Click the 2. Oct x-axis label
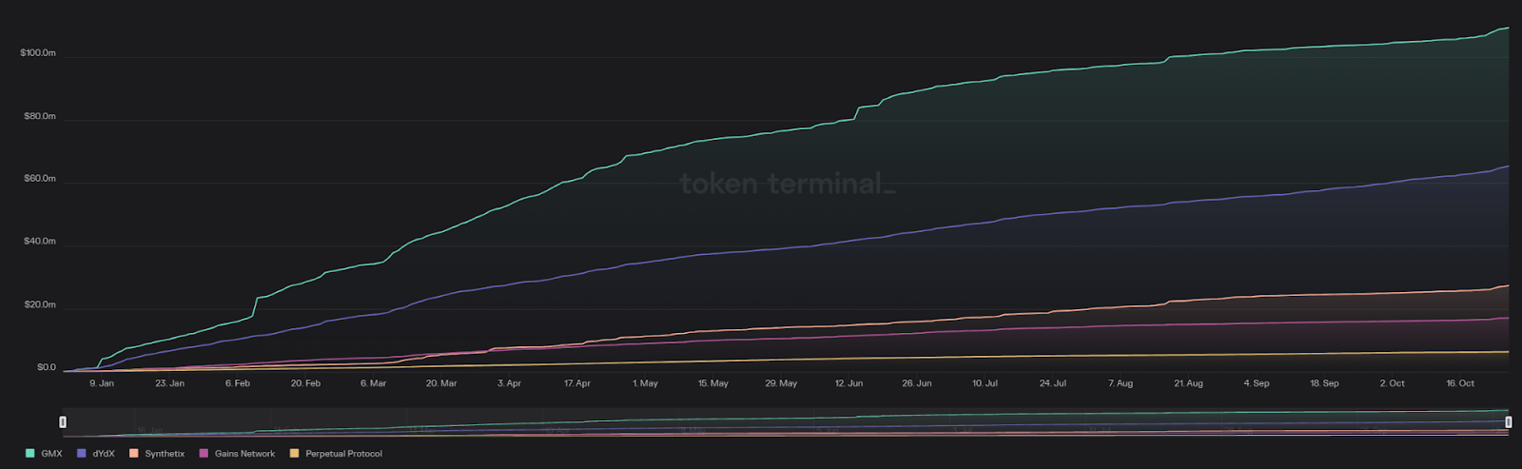 (x=1393, y=383)
